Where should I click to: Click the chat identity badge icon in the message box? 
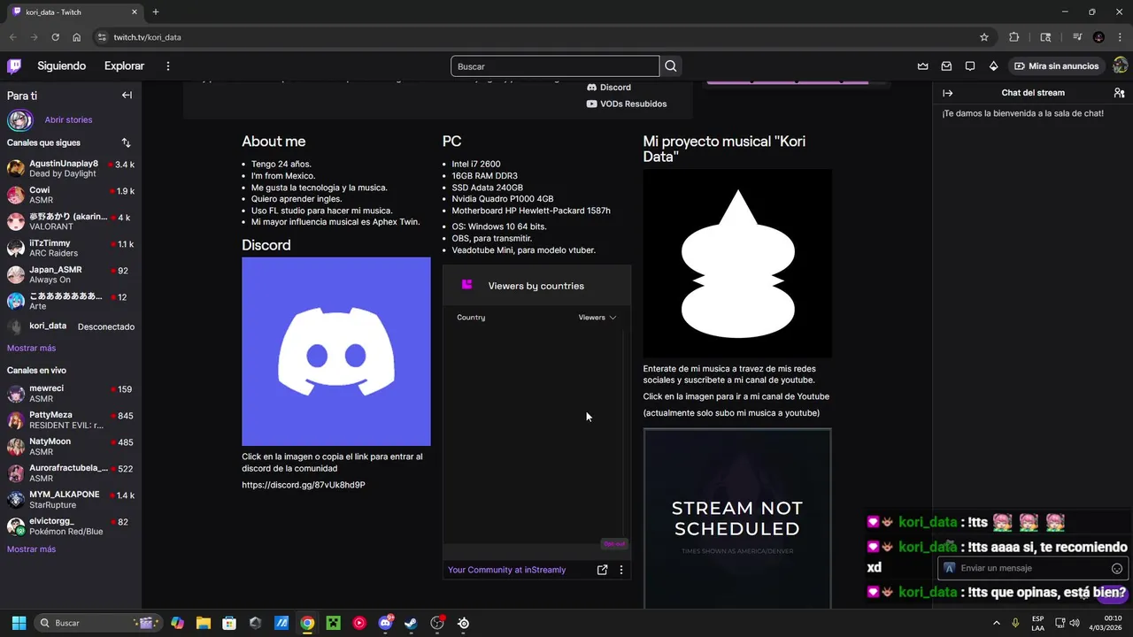coord(950,568)
